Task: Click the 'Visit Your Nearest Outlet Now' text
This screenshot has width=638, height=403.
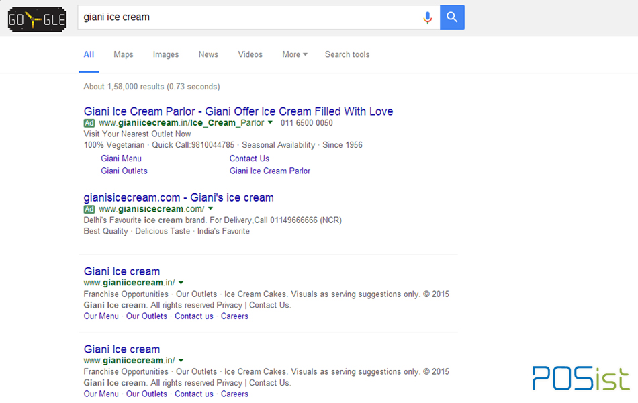Action: click(137, 134)
